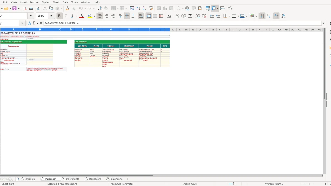The width and height of the screenshot is (331, 186).
Task: Toggle Align Left
Action: 100,16
